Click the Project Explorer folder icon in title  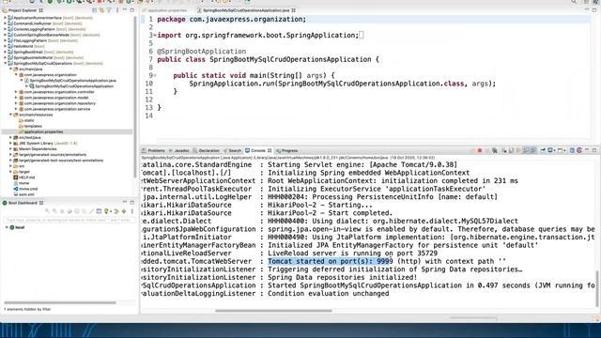pyautogui.click(x=5, y=10)
